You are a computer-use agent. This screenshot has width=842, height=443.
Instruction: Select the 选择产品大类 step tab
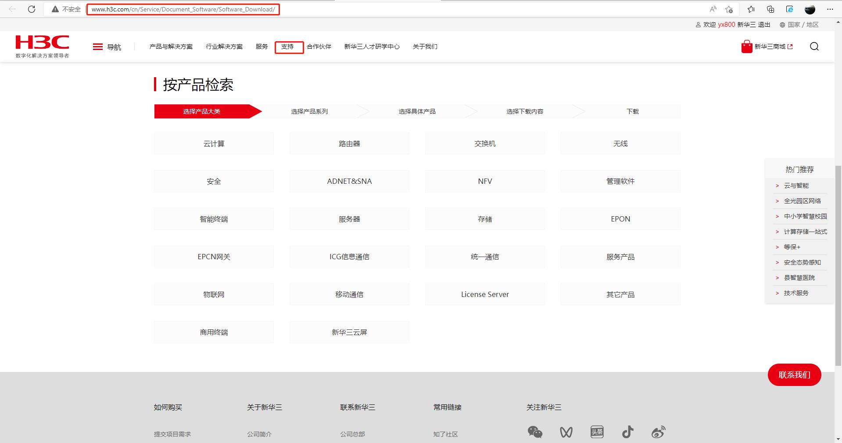202,111
